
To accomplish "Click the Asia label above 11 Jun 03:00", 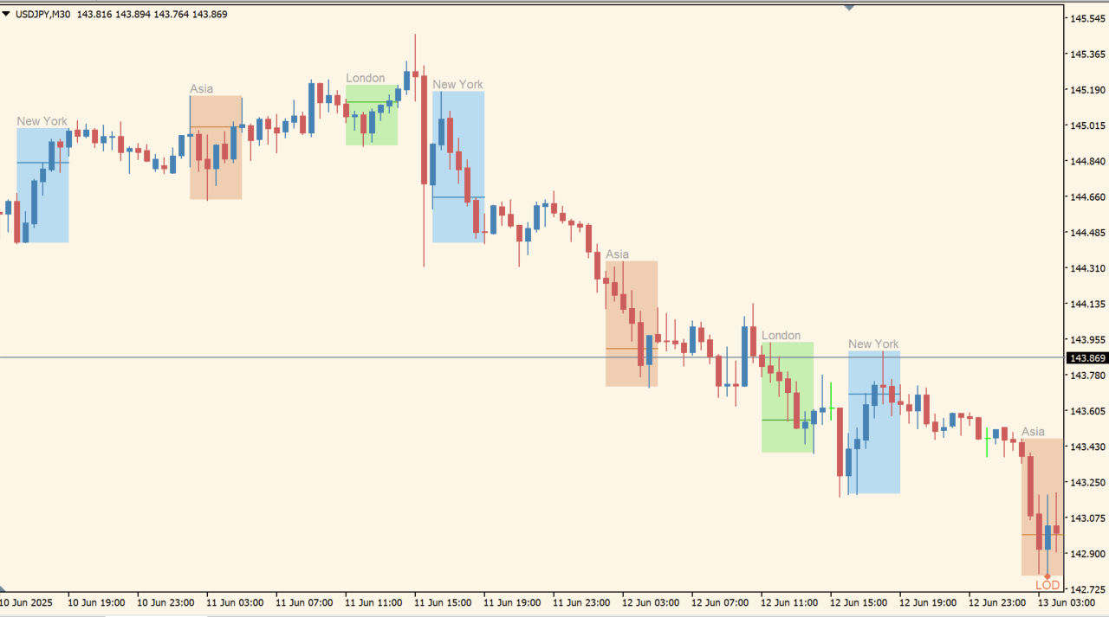I will tap(201, 88).
